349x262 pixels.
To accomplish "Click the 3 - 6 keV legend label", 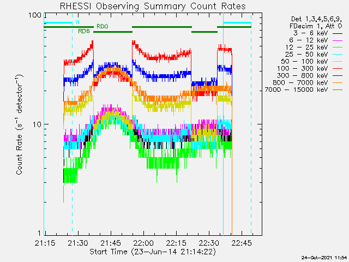I will (x=311, y=33).
